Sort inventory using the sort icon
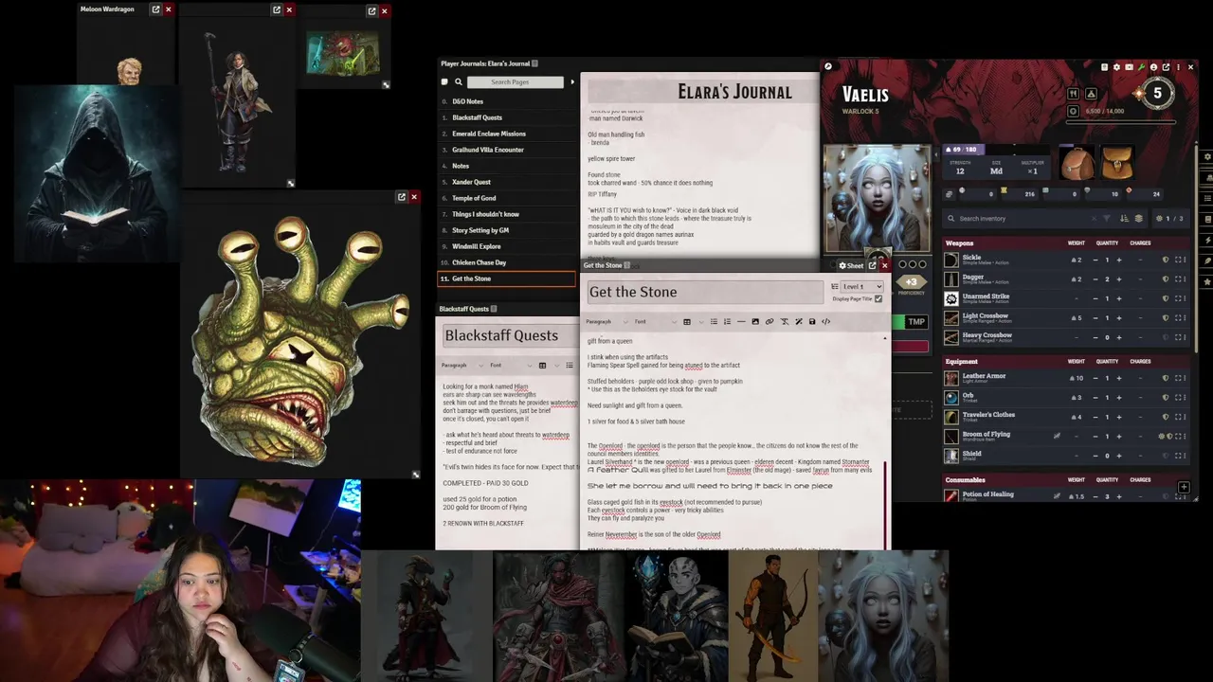This screenshot has width=1213, height=682. click(x=1124, y=219)
